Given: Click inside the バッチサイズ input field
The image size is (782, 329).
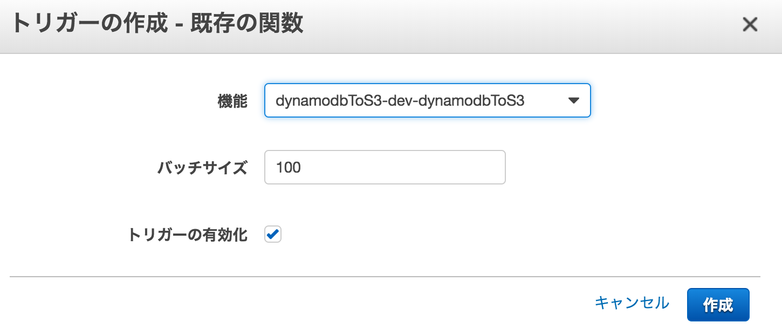Looking at the screenshot, I should click(x=384, y=167).
